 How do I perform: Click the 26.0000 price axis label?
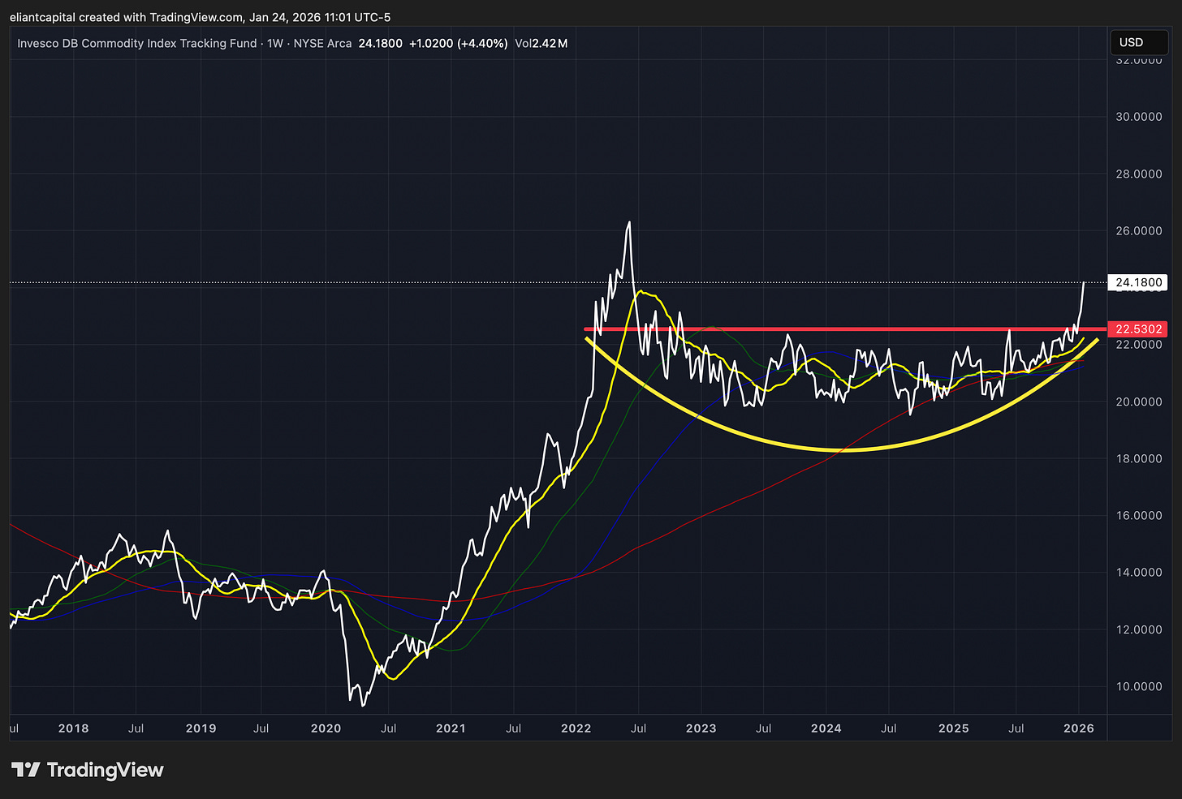click(x=1139, y=230)
